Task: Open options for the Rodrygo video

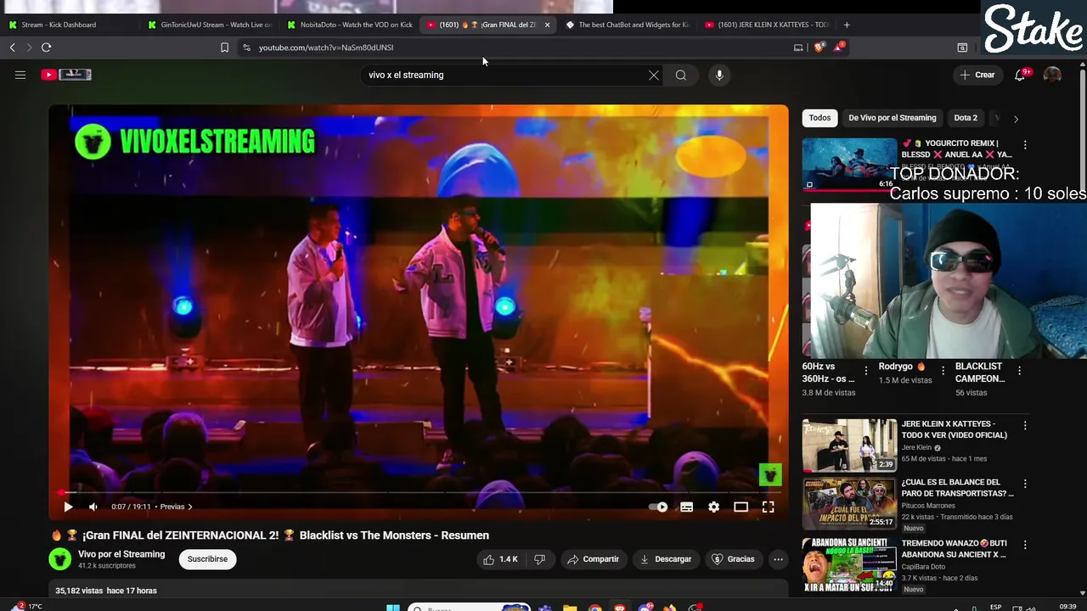Action: pos(943,370)
